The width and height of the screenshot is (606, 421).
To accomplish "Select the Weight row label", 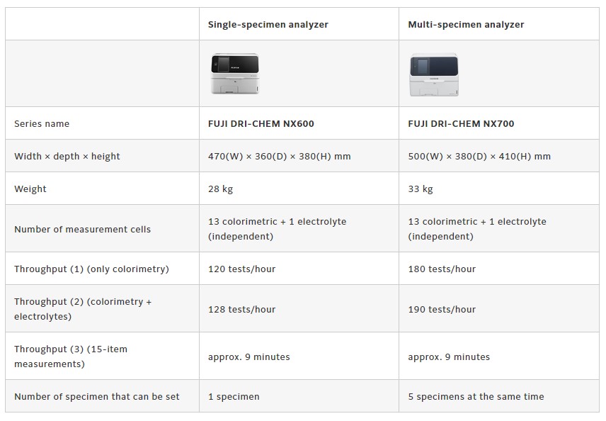I will coord(30,189).
